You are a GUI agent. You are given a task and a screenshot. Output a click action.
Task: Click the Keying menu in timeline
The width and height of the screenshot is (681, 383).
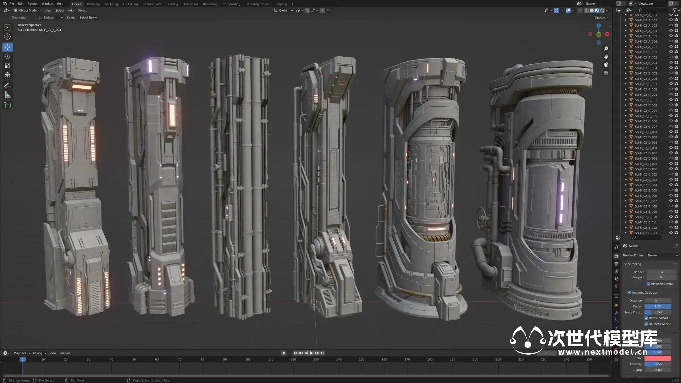click(x=38, y=353)
